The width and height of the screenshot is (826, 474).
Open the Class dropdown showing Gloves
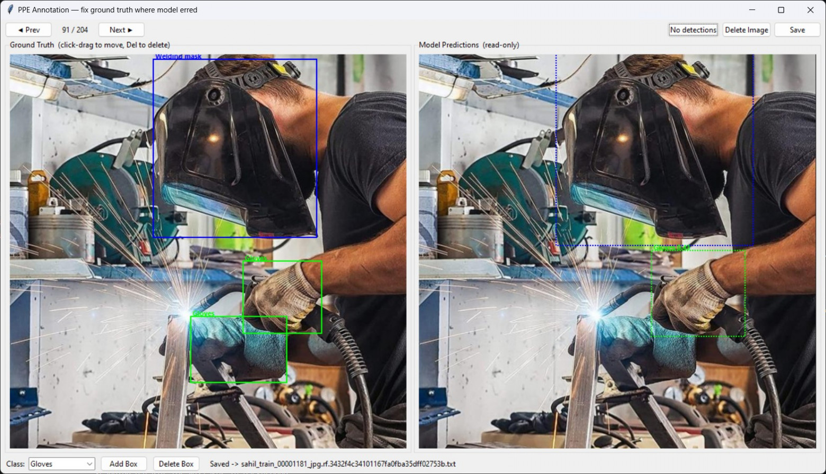point(61,464)
